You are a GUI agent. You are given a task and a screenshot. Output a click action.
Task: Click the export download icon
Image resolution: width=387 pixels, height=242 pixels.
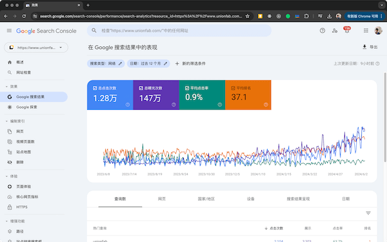364,47
